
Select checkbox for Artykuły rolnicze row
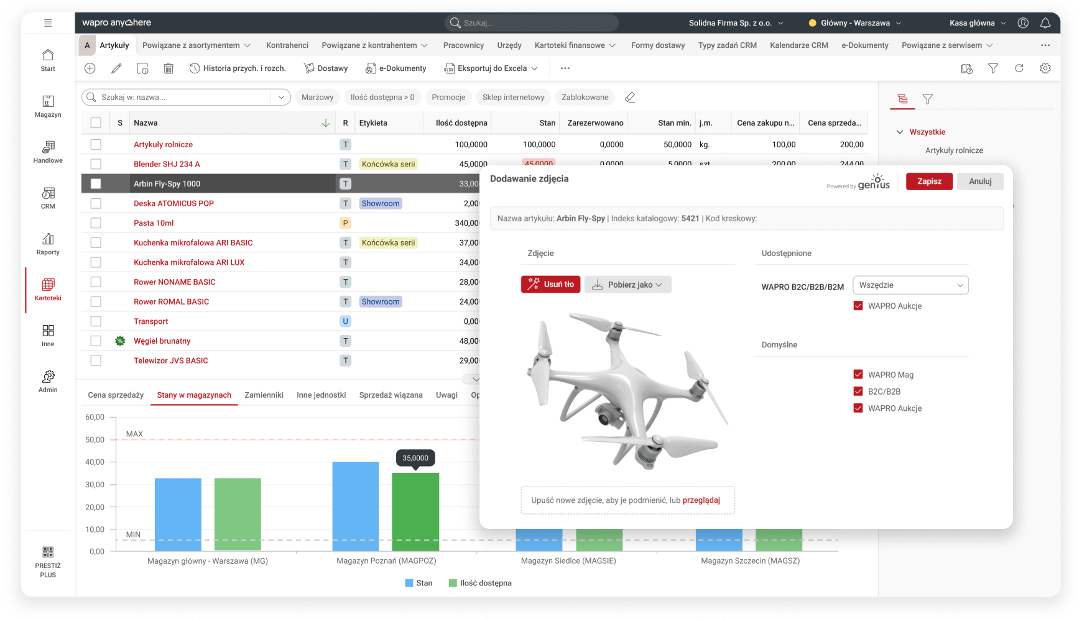96,145
